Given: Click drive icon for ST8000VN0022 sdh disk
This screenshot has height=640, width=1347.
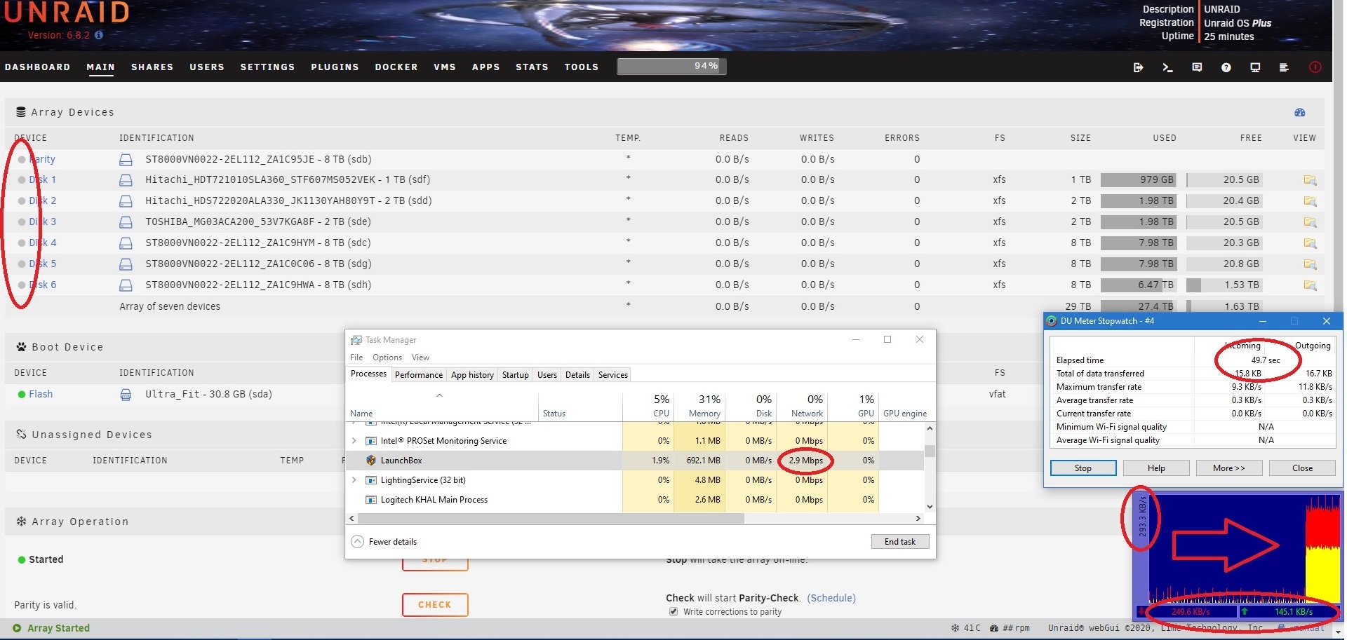Looking at the screenshot, I should coord(126,285).
